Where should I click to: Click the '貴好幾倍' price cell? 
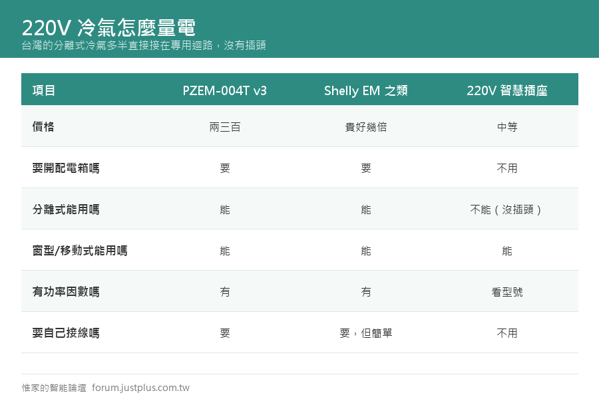click(366, 127)
